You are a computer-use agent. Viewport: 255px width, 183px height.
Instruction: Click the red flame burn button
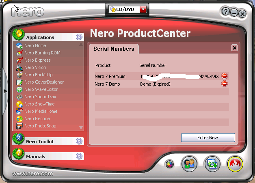click(x=235, y=164)
